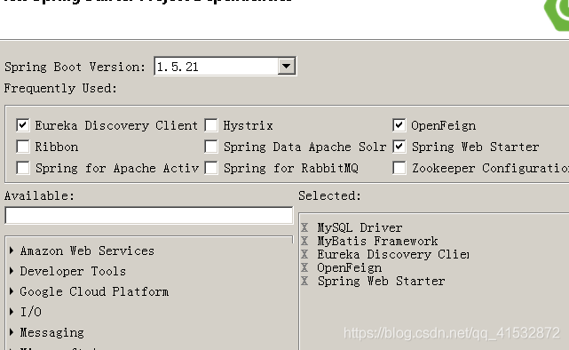
Task: Uncheck the OpenFeign checkbox
Action: pyautogui.click(x=399, y=125)
